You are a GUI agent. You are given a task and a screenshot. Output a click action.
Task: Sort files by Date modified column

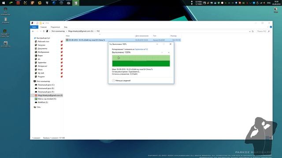click(142, 36)
